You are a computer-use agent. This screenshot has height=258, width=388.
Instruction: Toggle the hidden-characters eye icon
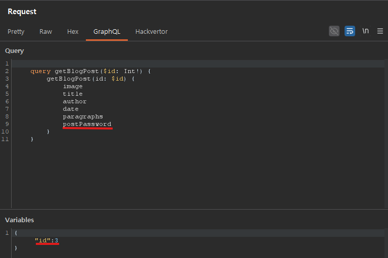pos(334,31)
